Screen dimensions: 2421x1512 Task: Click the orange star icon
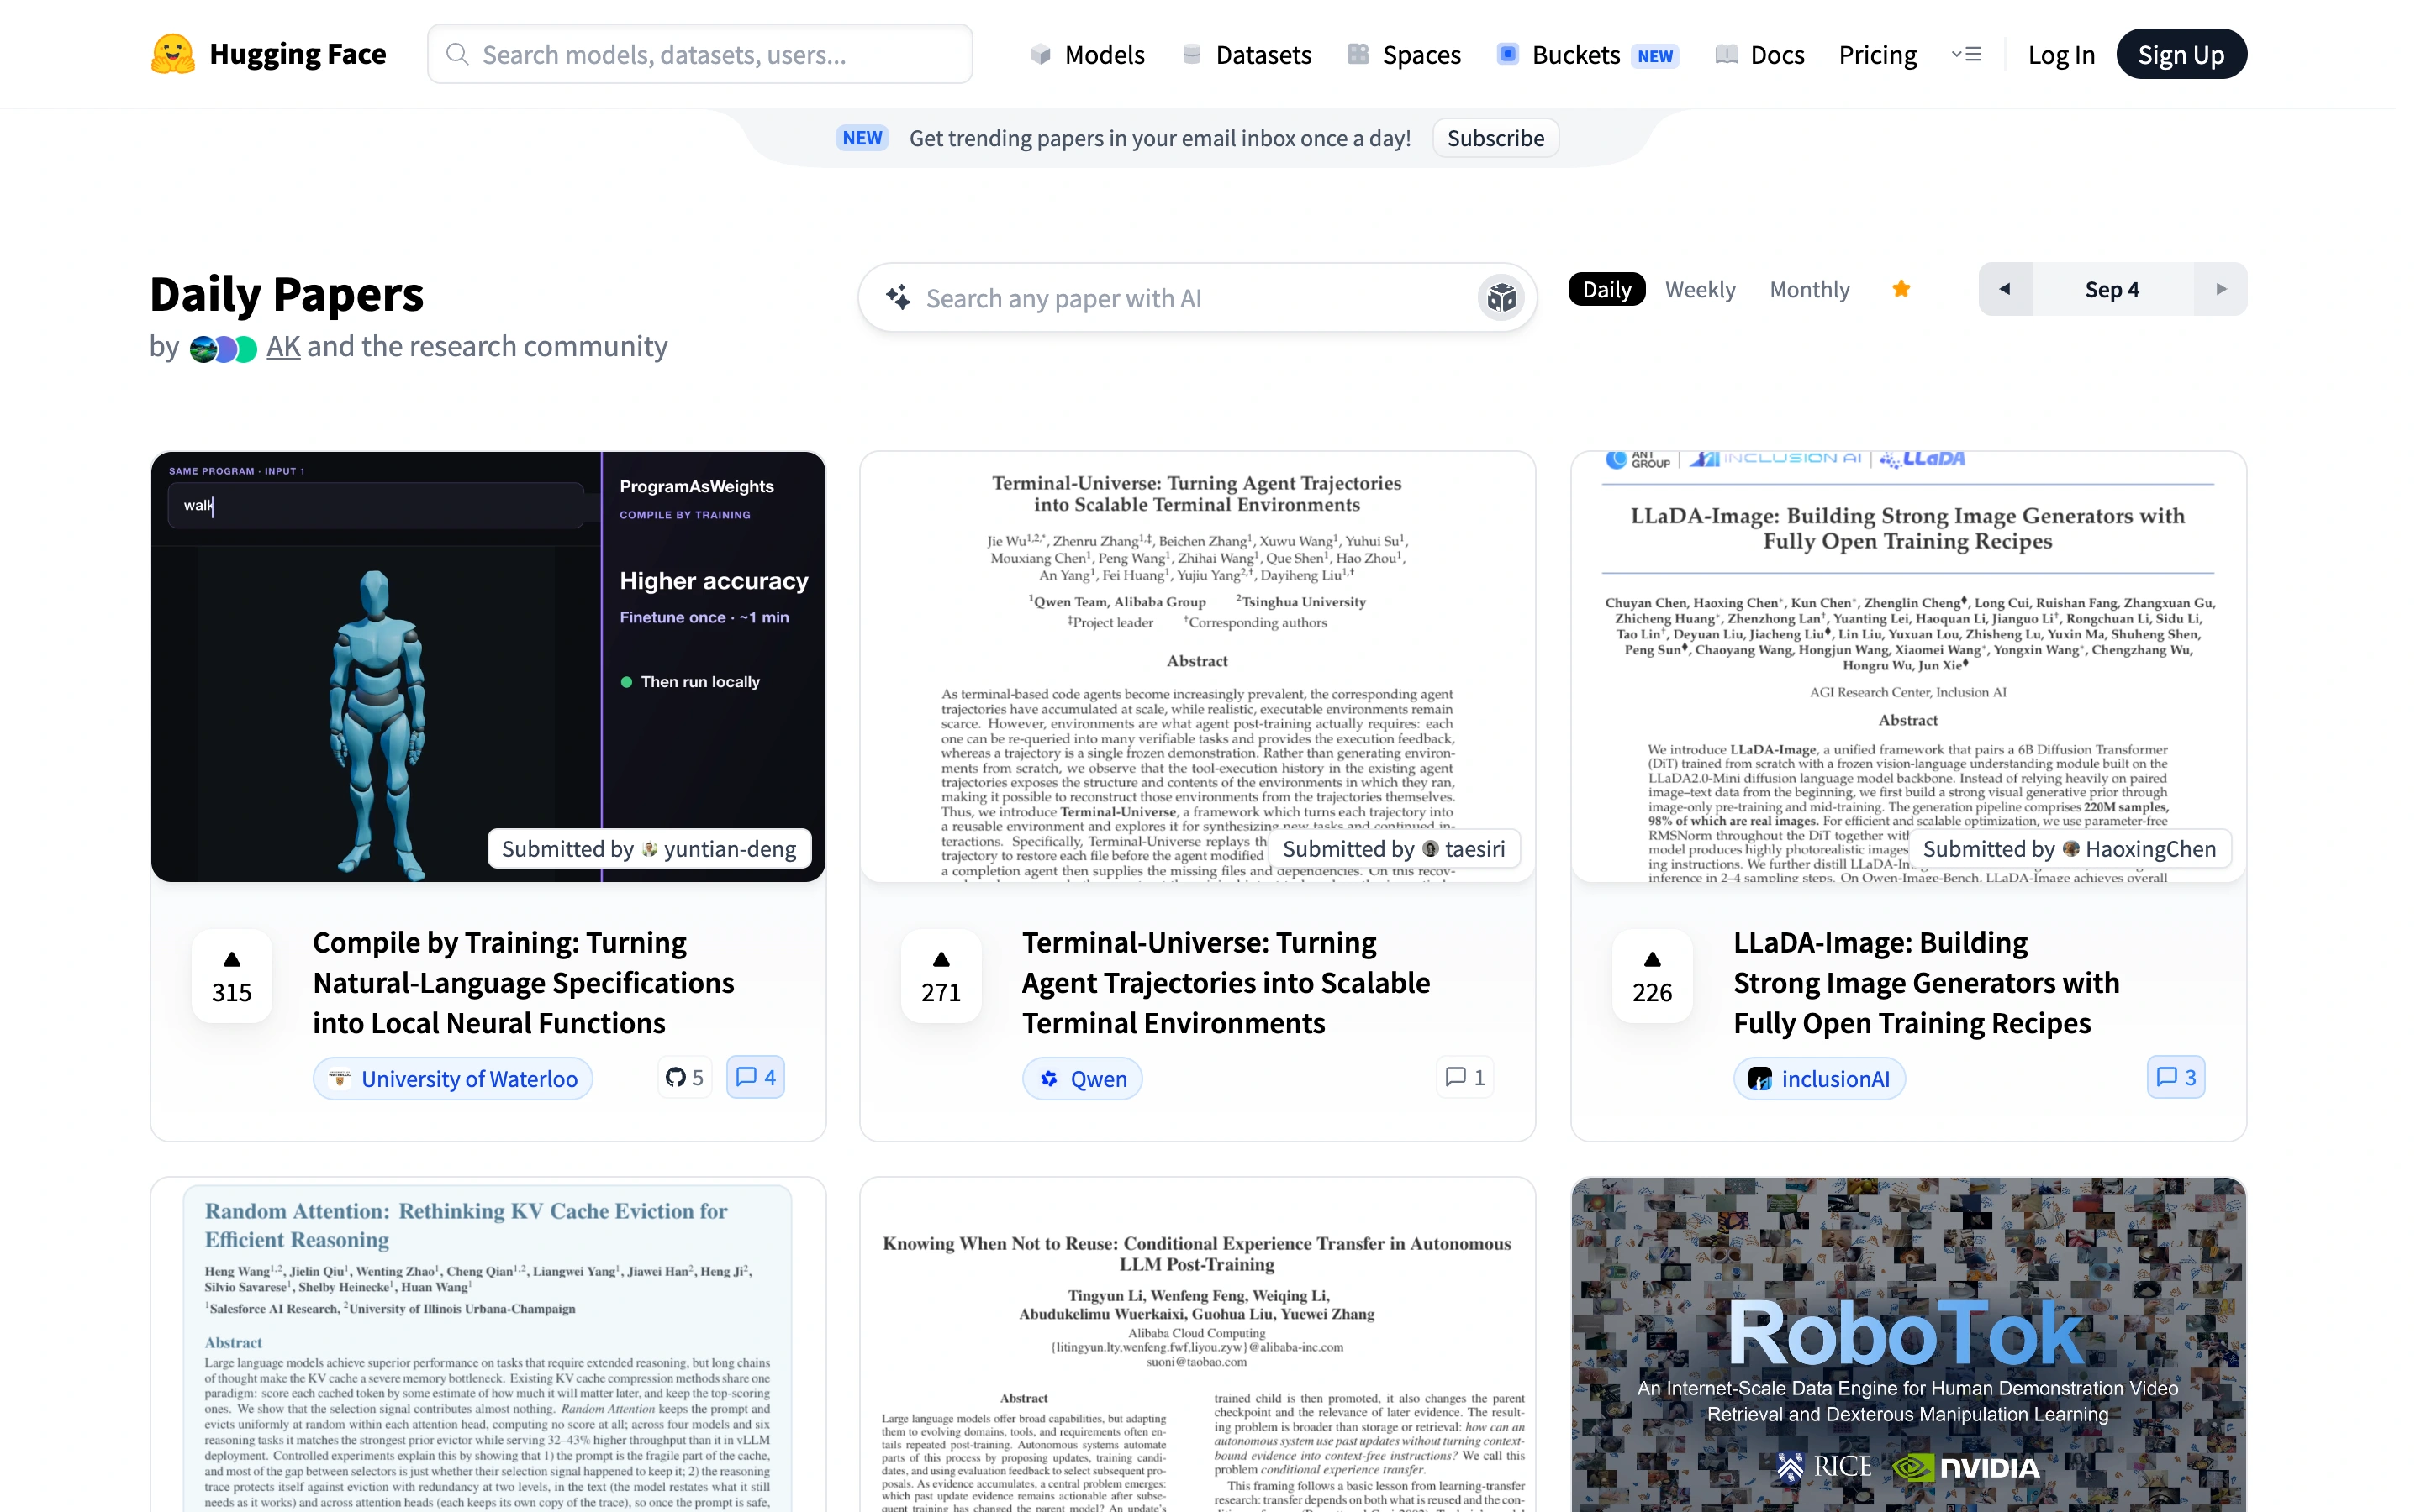click(1901, 289)
